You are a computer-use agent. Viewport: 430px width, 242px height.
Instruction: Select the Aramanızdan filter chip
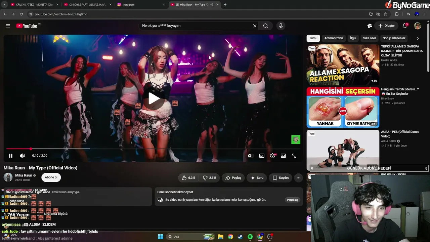click(334, 38)
